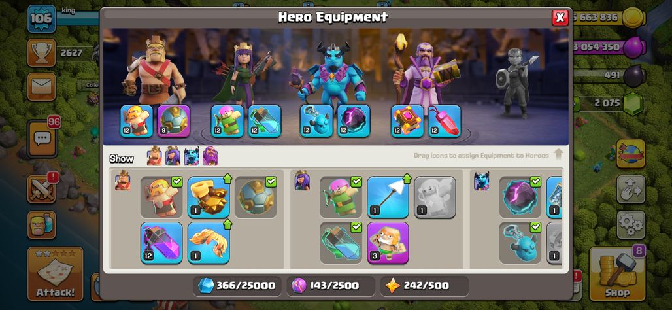Close the Hero Equipment window
The width and height of the screenshot is (672, 310).
tap(560, 18)
